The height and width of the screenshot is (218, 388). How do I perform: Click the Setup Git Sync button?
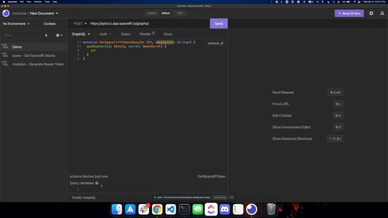point(349,13)
